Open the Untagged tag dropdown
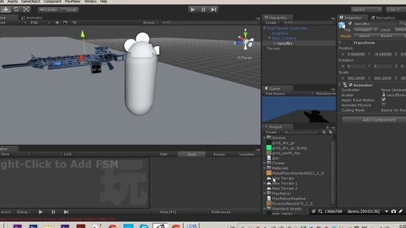The width and height of the screenshot is (406, 228). coord(365,30)
